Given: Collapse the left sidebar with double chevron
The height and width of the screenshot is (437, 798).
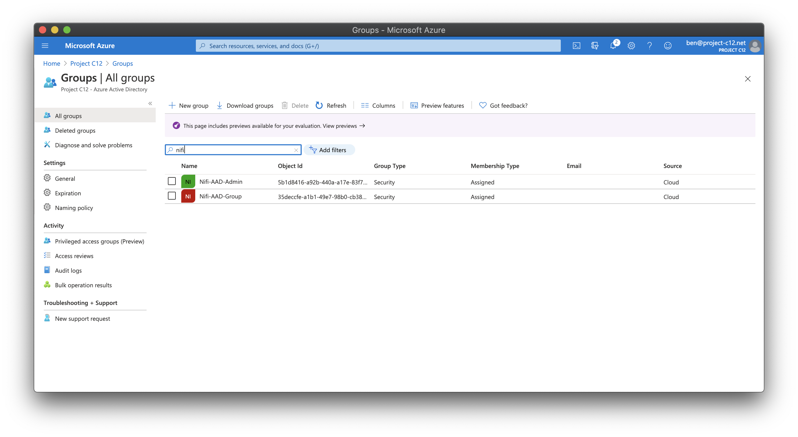Looking at the screenshot, I should (150, 103).
